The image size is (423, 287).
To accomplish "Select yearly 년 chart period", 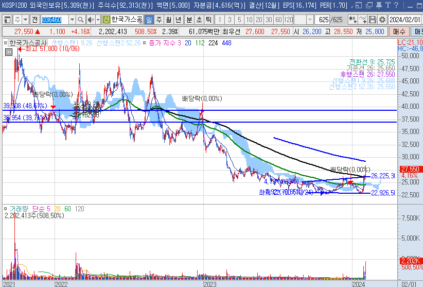I will point(179,20).
